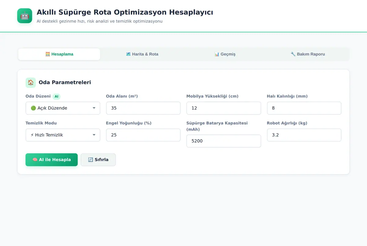The width and height of the screenshot is (367, 246).
Task: Click the Robot Ağırlığı (kg) label
Action: pyautogui.click(x=287, y=123)
